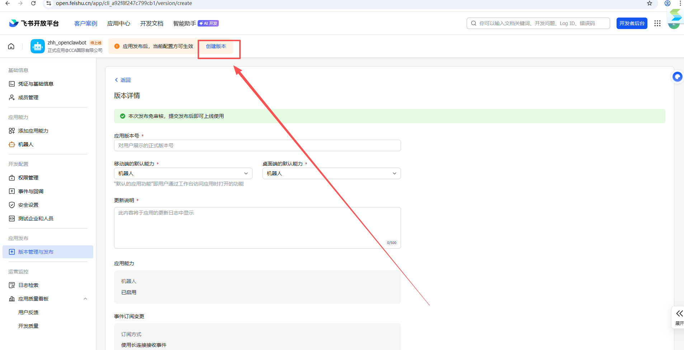
Task: Open 客户案例 in top navigation
Action: (x=86, y=23)
